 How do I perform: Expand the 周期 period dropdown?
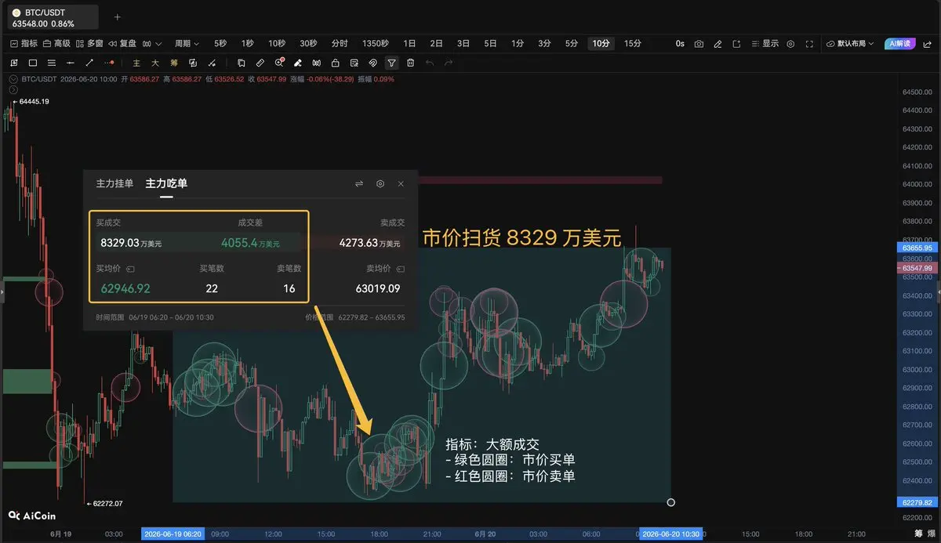(x=187, y=44)
